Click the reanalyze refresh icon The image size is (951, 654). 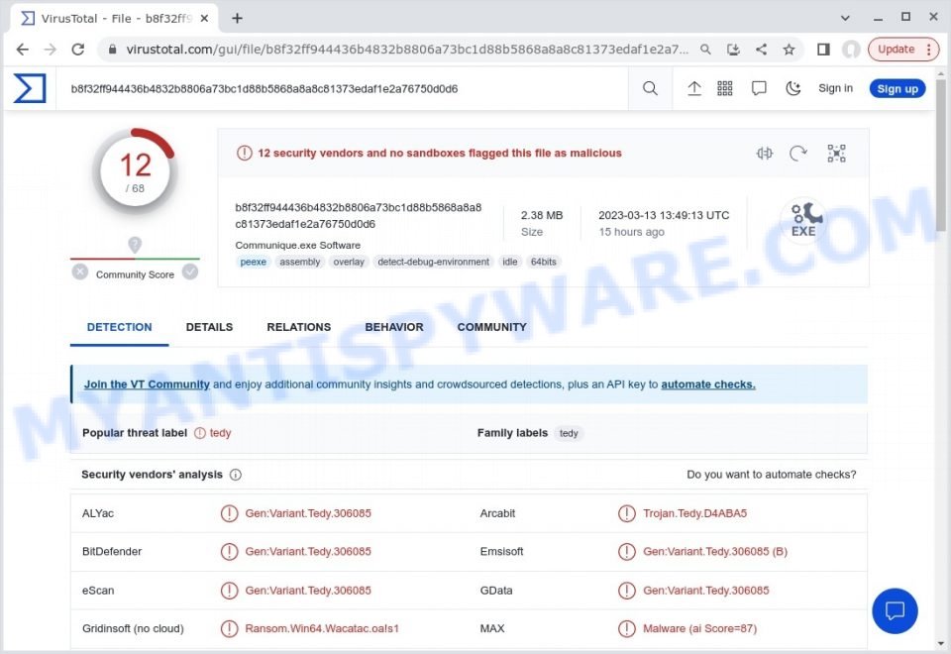(x=798, y=153)
